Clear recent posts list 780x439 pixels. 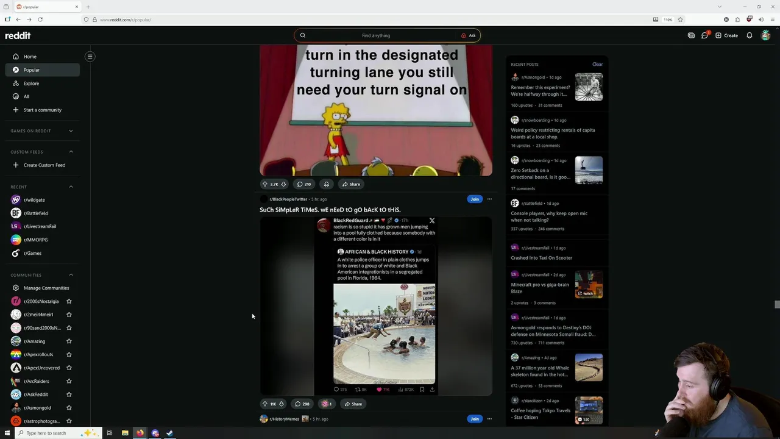click(597, 64)
